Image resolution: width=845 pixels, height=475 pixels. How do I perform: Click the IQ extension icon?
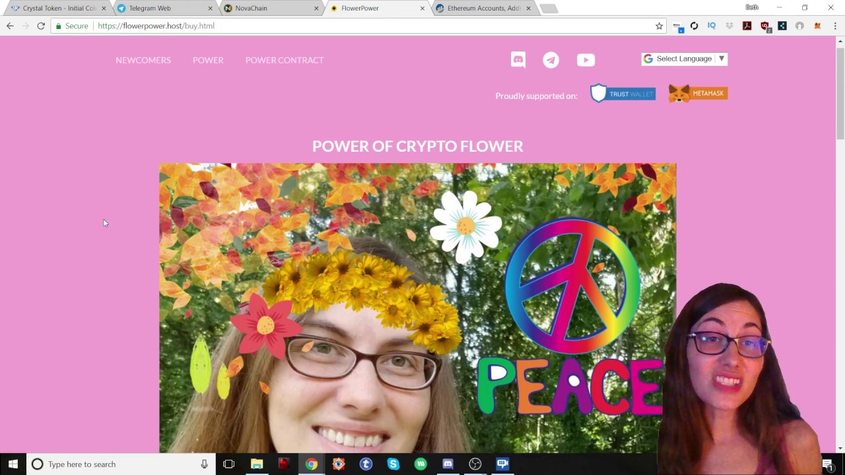pos(712,26)
